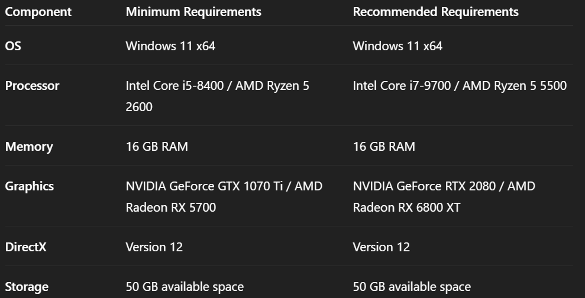Select the Graphics row label
This screenshot has width=585, height=298.
(x=30, y=186)
